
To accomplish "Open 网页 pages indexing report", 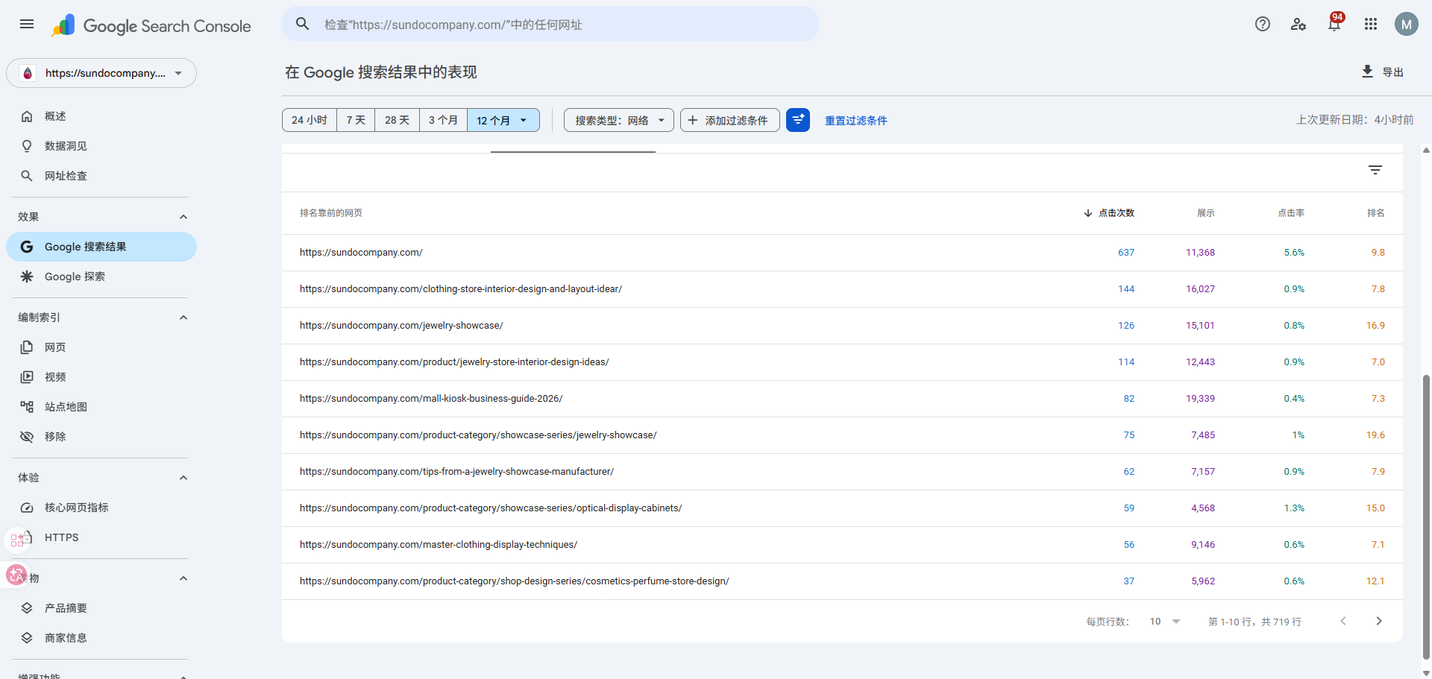I will pos(101,347).
